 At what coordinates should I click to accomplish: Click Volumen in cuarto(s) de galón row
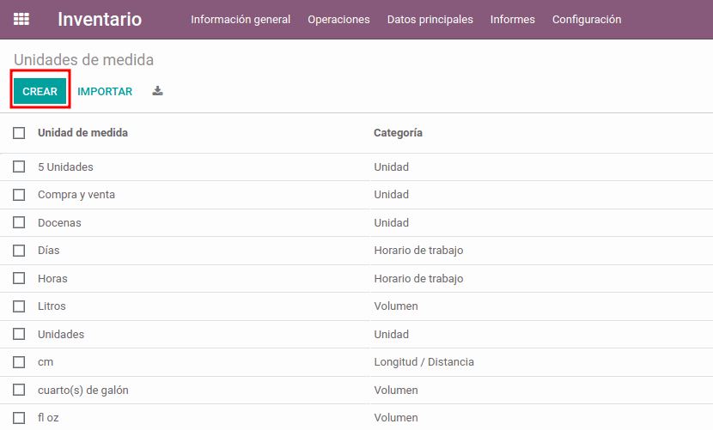[x=396, y=390]
